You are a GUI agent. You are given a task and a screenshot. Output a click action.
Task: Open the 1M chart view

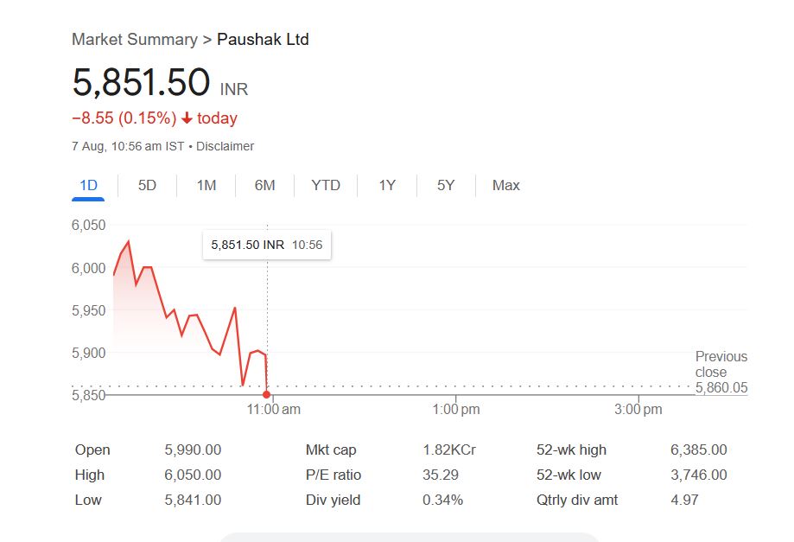click(206, 185)
